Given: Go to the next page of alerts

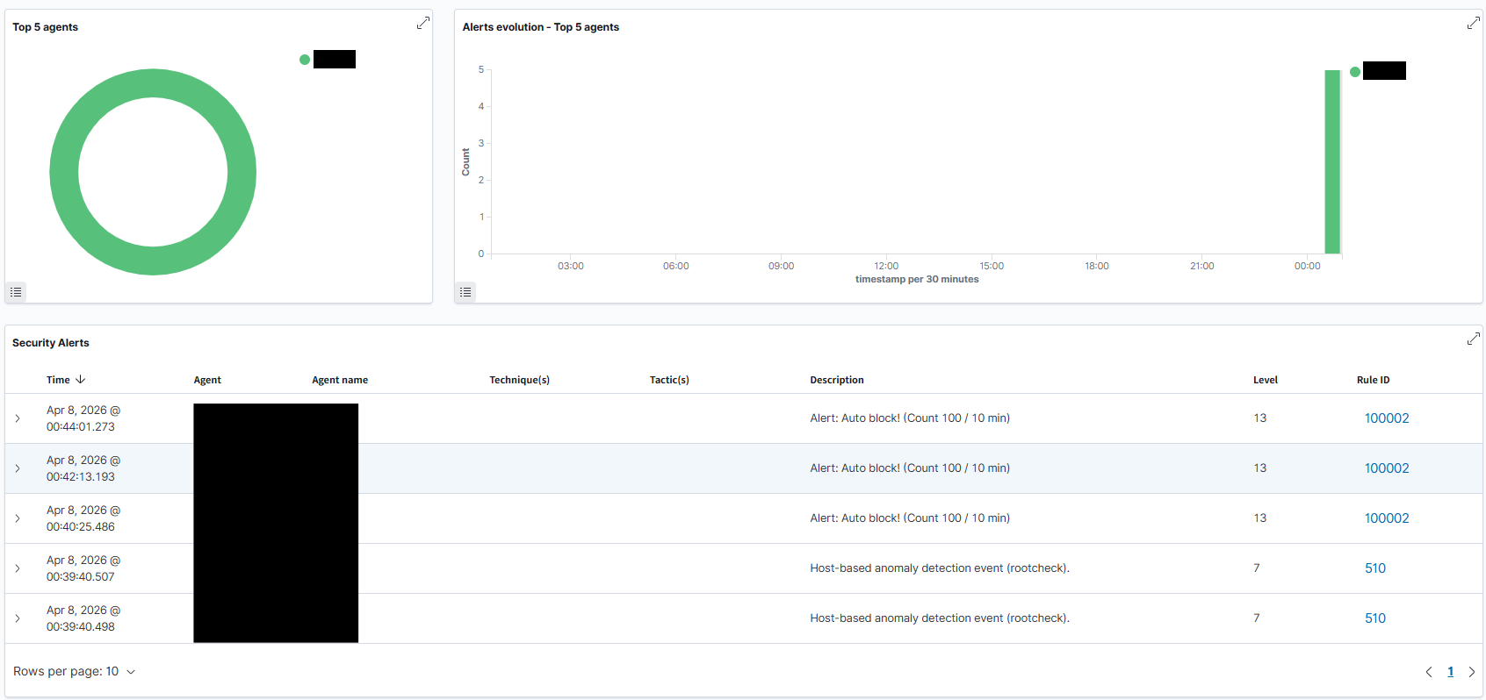Looking at the screenshot, I should (1472, 672).
